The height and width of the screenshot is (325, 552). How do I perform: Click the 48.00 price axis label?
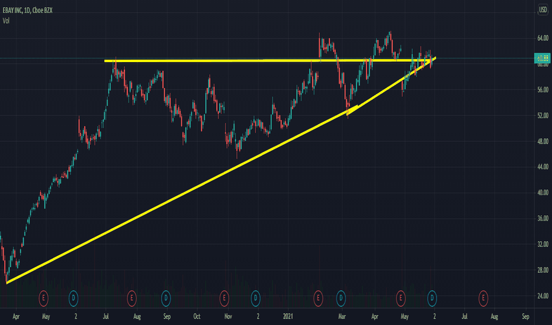point(543,141)
